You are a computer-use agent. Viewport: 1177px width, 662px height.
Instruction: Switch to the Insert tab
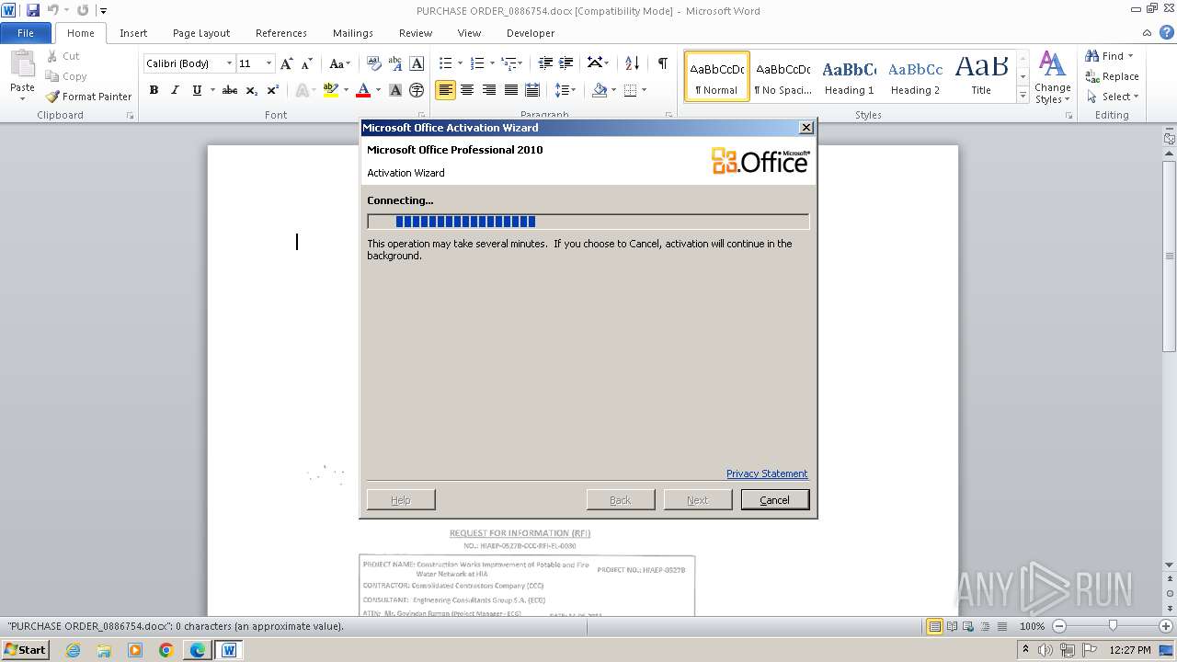point(133,33)
